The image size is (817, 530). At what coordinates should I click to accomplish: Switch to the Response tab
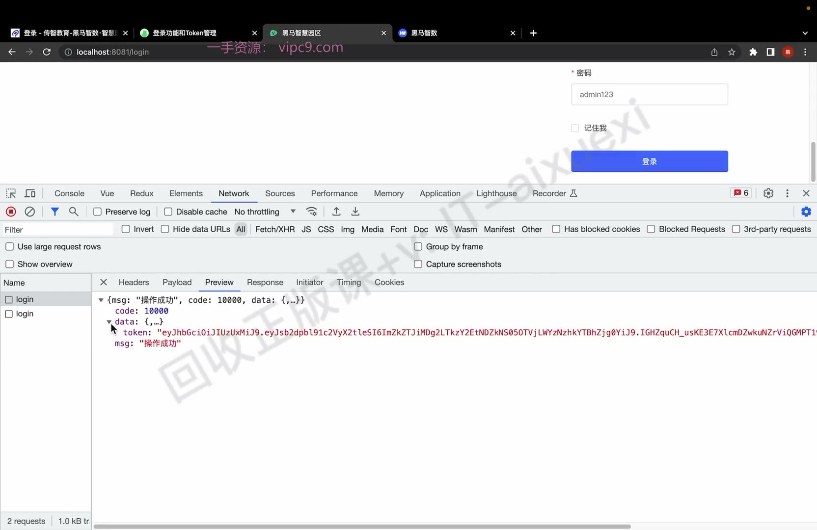(x=265, y=282)
